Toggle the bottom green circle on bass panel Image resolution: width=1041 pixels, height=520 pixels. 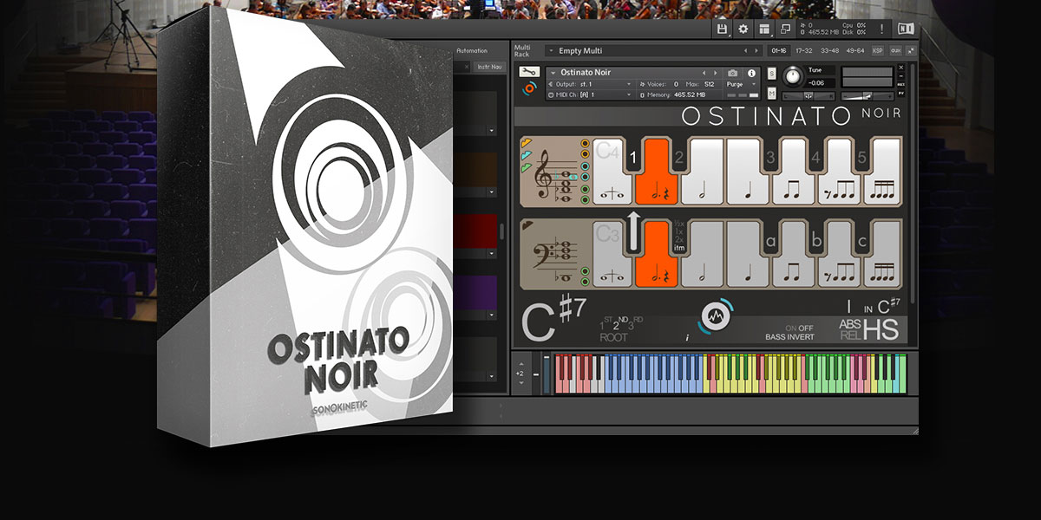(585, 281)
